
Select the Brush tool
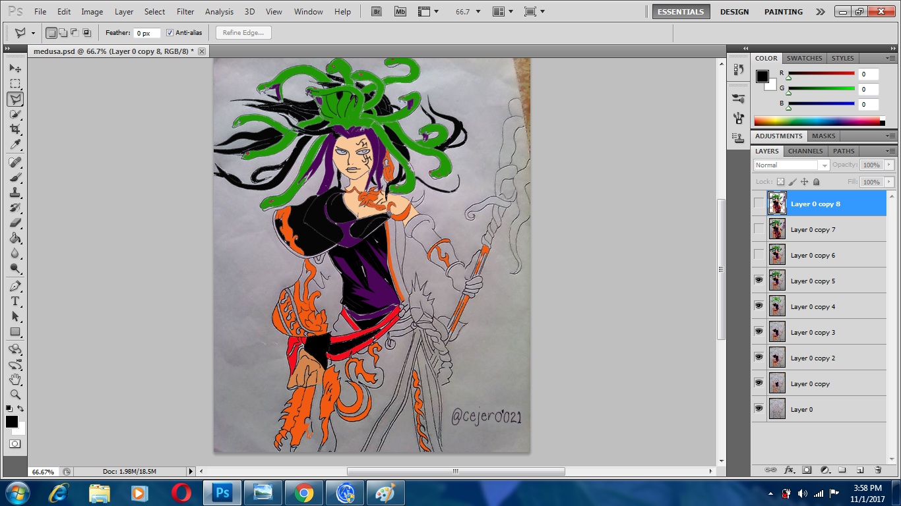pyautogui.click(x=15, y=177)
